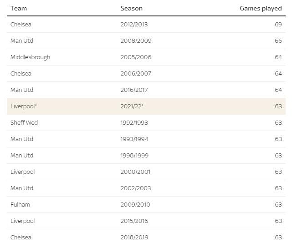
Task: Click the 2016/2017 season cell
Action: point(134,90)
